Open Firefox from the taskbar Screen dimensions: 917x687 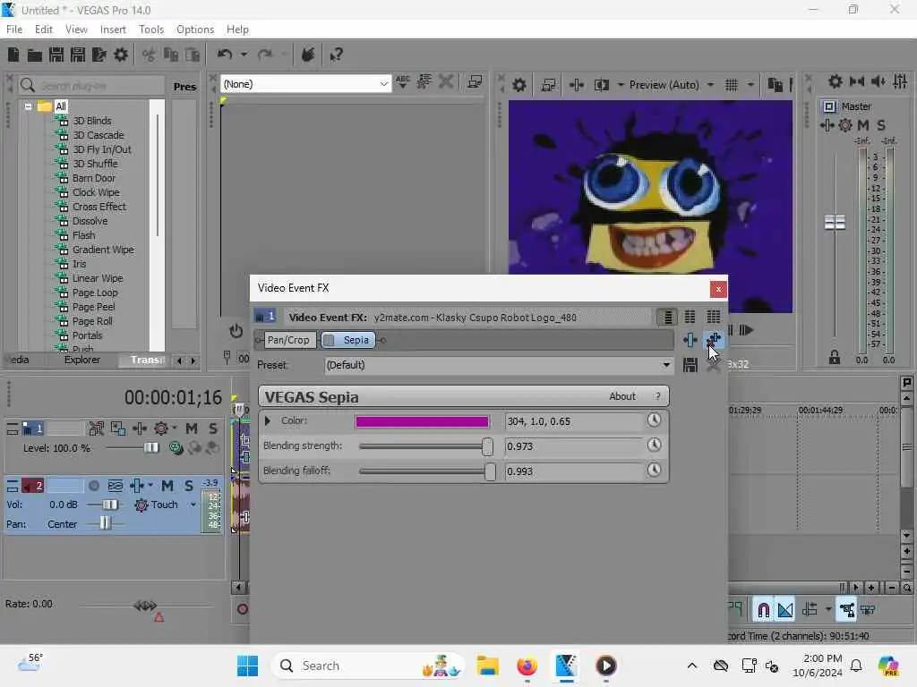[x=527, y=666]
